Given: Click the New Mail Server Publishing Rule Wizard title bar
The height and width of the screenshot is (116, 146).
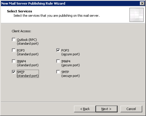Looking at the screenshot, I should pyautogui.click(x=70, y=3).
